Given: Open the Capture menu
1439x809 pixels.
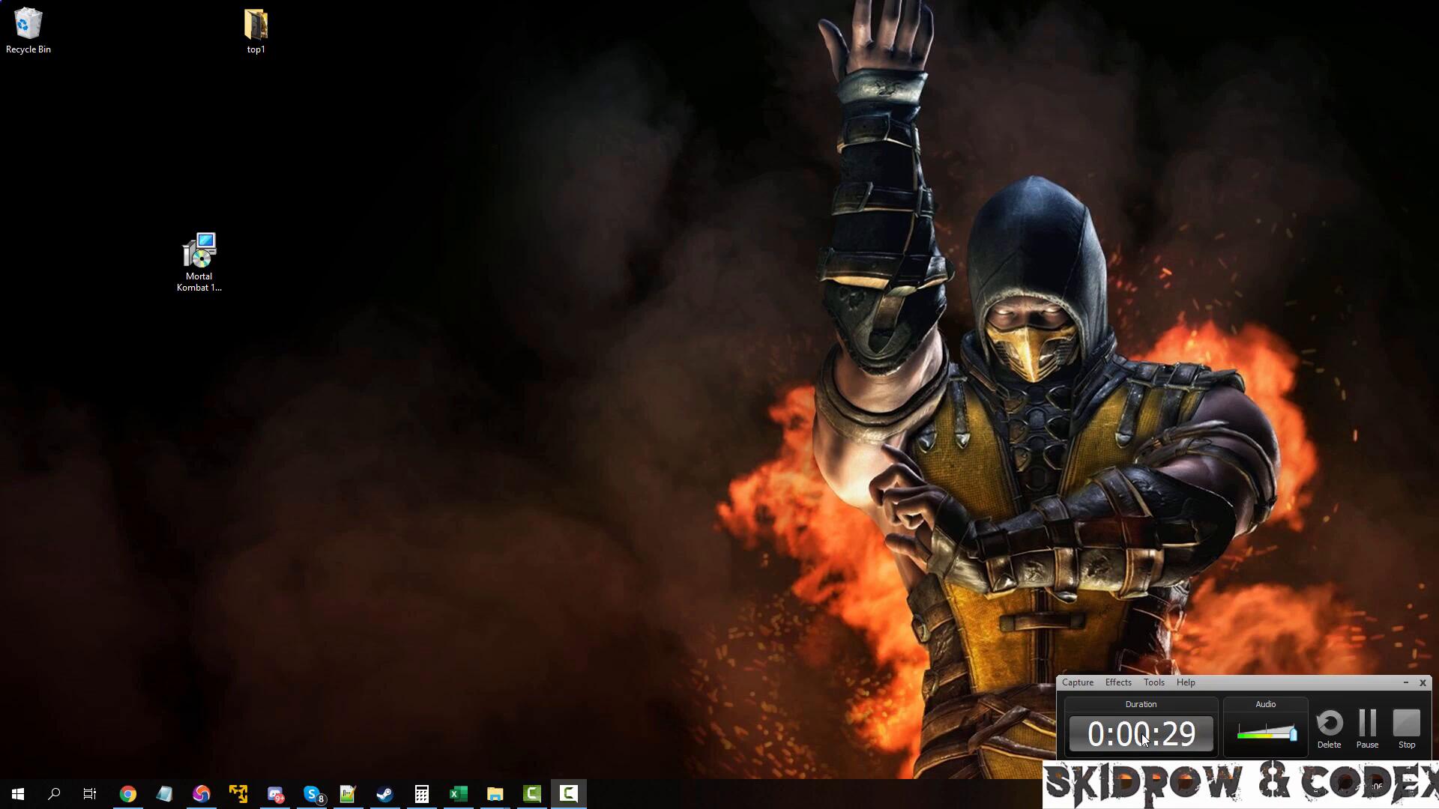Looking at the screenshot, I should pos(1077,682).
